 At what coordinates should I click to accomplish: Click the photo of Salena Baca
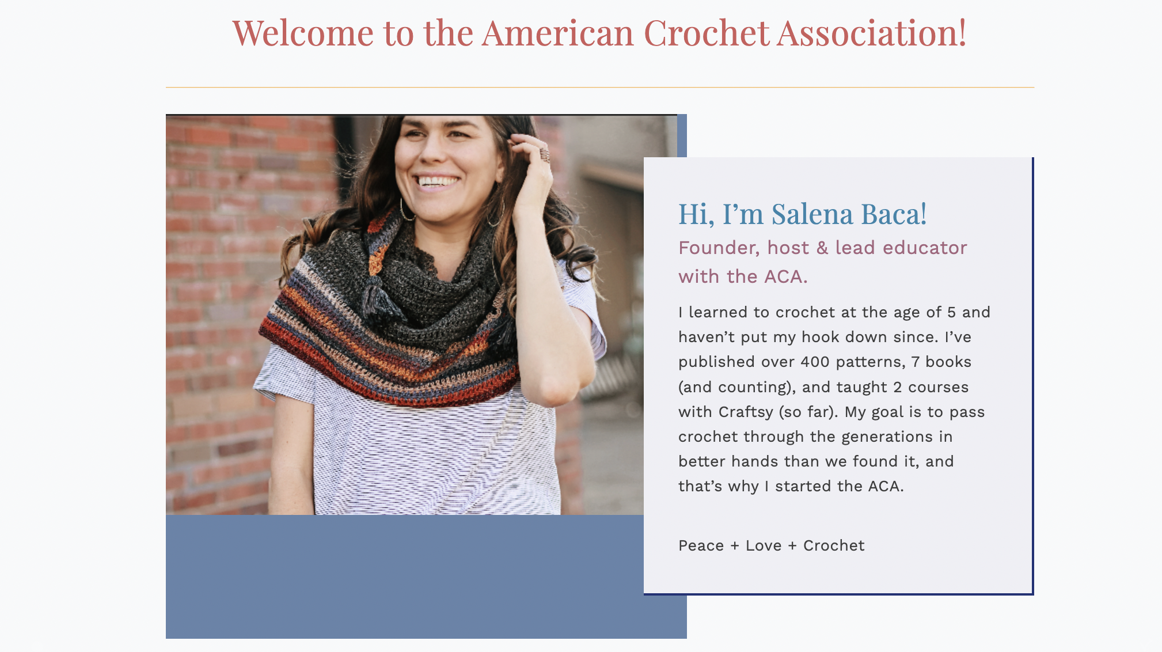(x=405, y=314)
